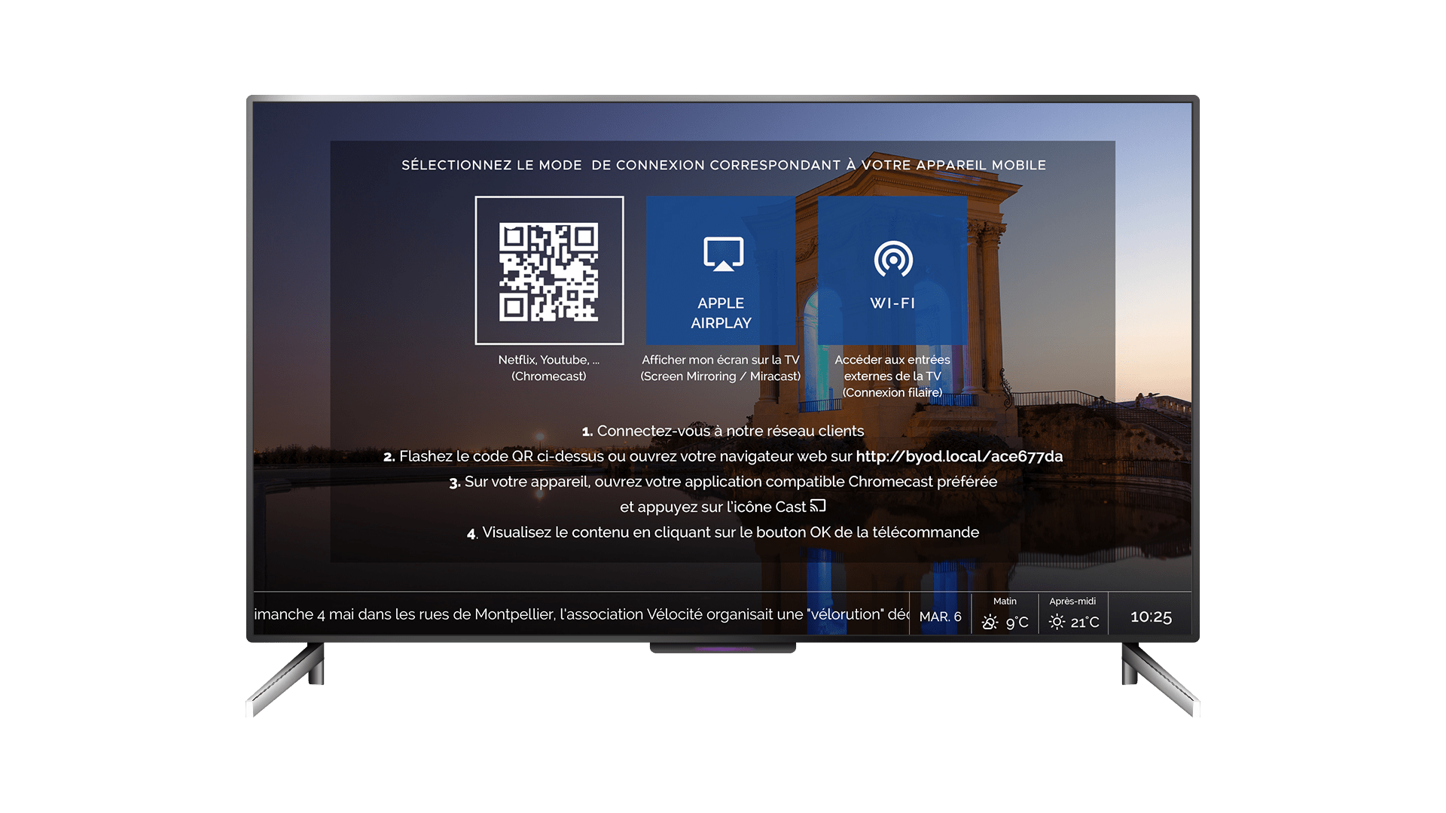
Task: Select the QR code Chromecast tile
Action: (549, 270)
